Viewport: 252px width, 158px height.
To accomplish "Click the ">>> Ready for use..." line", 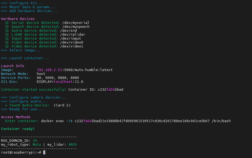I will click(x=22, y=109).
